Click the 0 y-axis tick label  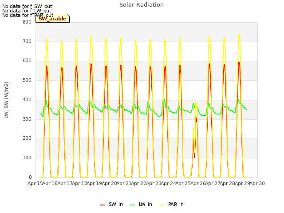click(x=30, y=177)
